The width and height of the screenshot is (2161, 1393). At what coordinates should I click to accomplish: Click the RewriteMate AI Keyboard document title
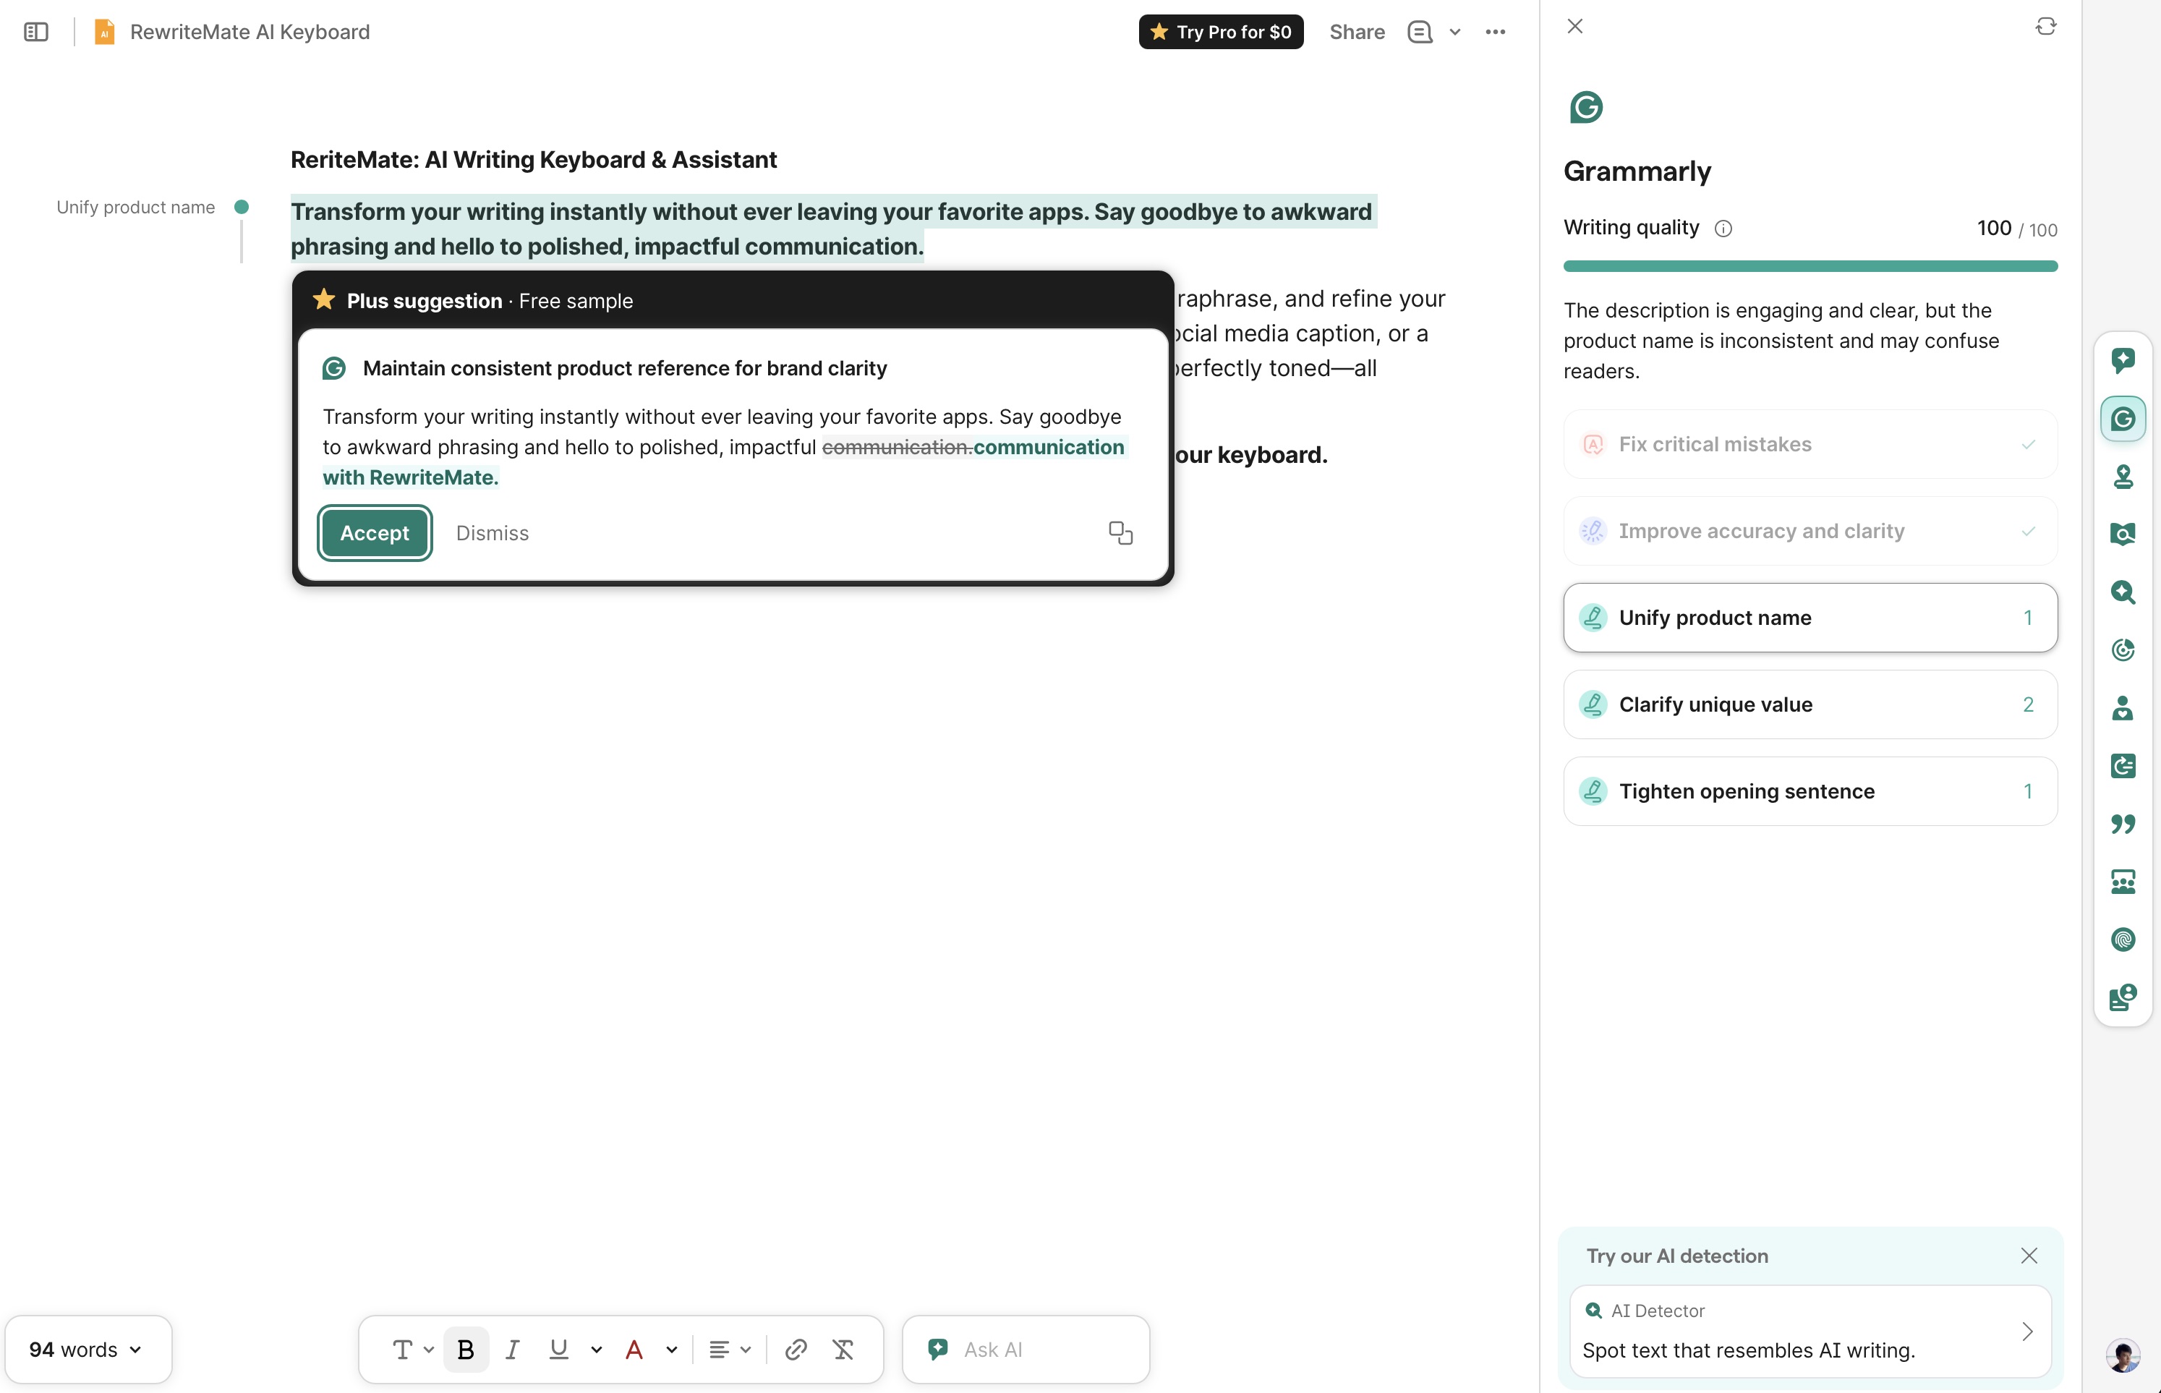250,32
